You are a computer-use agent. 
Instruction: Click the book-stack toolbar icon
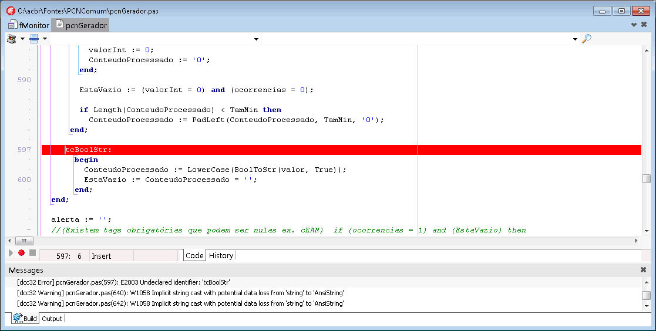point(12,39)
